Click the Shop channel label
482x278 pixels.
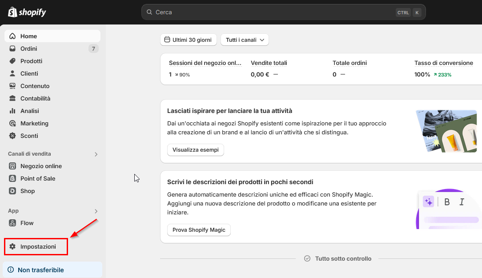[x=28, y=191]
